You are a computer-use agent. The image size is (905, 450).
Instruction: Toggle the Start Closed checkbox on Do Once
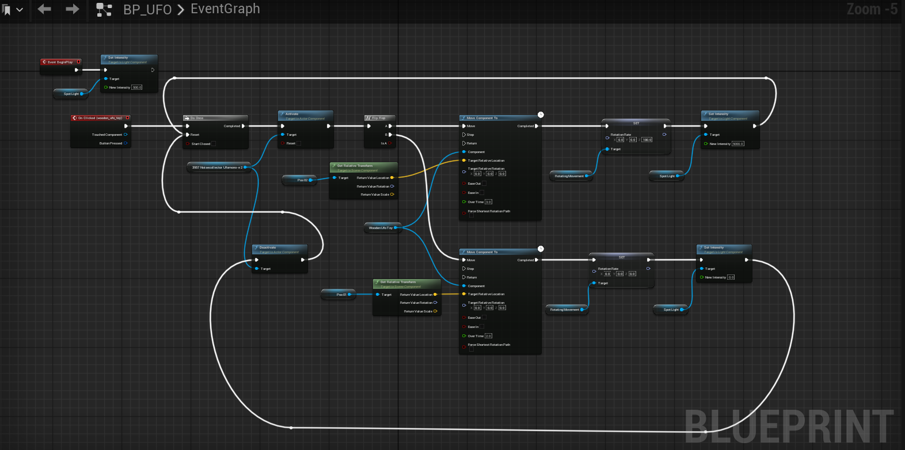click(214, 144)
